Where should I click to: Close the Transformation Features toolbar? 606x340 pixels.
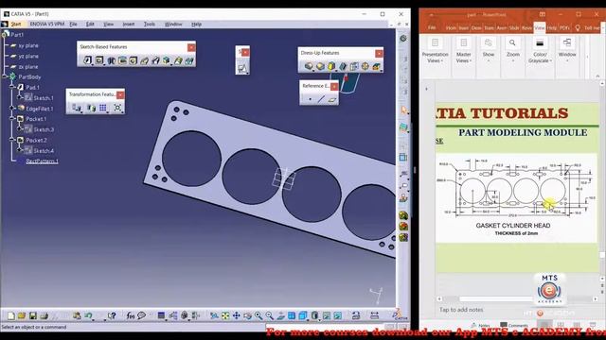point(120,94)
